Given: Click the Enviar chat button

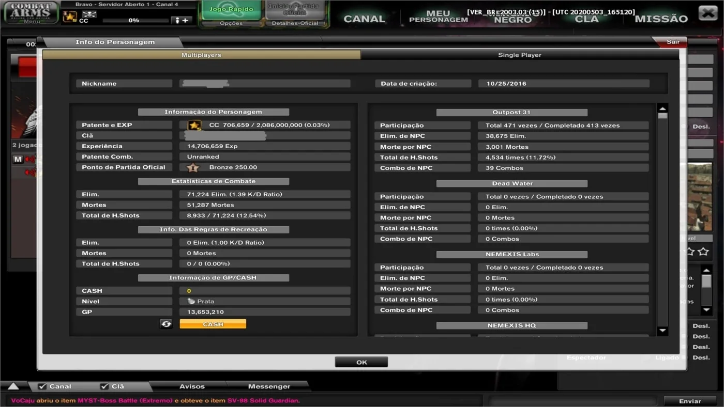Looking at the screenshot, I should (690, 401).
